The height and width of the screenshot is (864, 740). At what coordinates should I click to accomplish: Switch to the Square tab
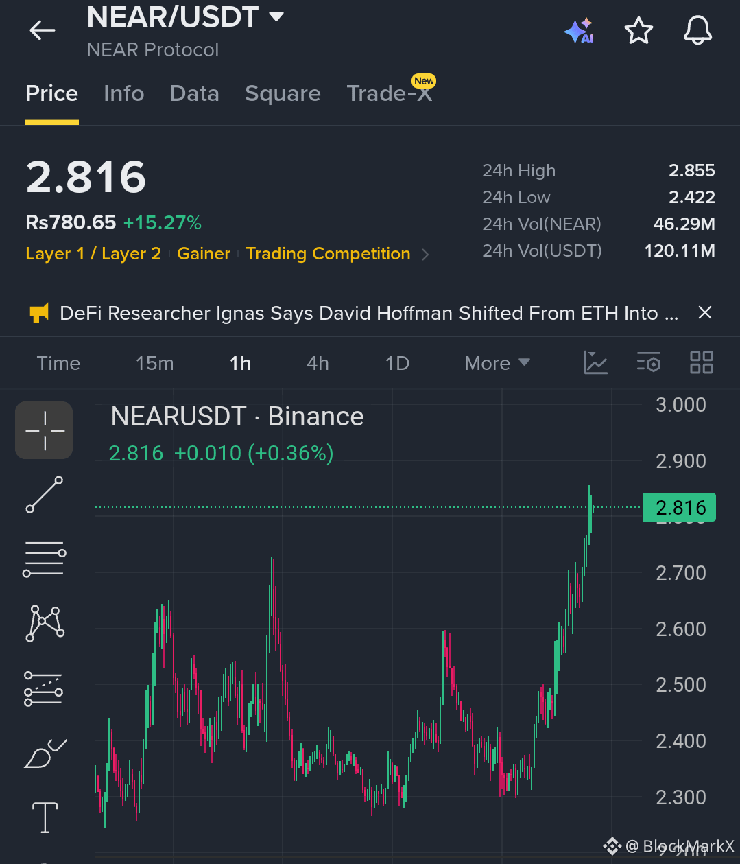pos(283,93)
